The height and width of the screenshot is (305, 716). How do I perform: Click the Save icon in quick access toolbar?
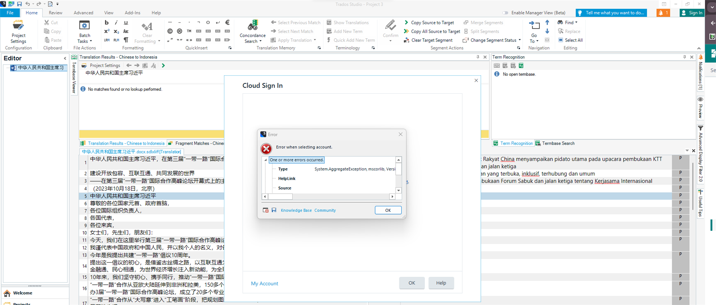click(19, 4)
